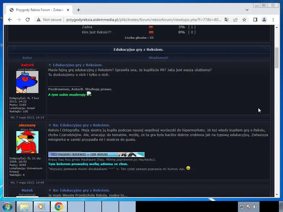Open Matek's user profile
This screenshot has height=212, width=283.
(x=27, y=190)
